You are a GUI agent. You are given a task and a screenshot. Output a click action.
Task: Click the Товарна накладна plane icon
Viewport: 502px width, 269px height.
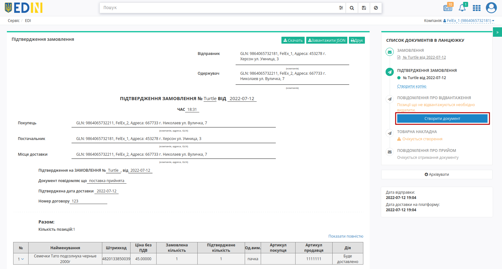390,133
